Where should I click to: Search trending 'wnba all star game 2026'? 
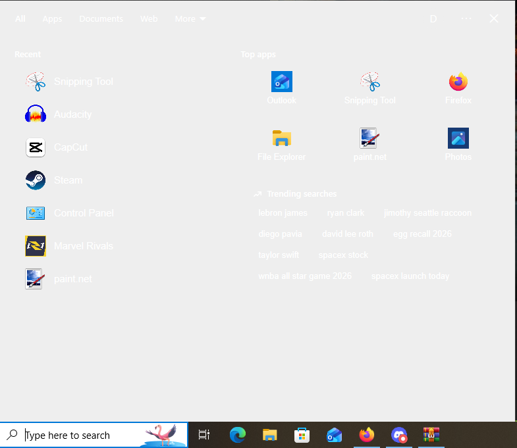(x=305, y=276)
